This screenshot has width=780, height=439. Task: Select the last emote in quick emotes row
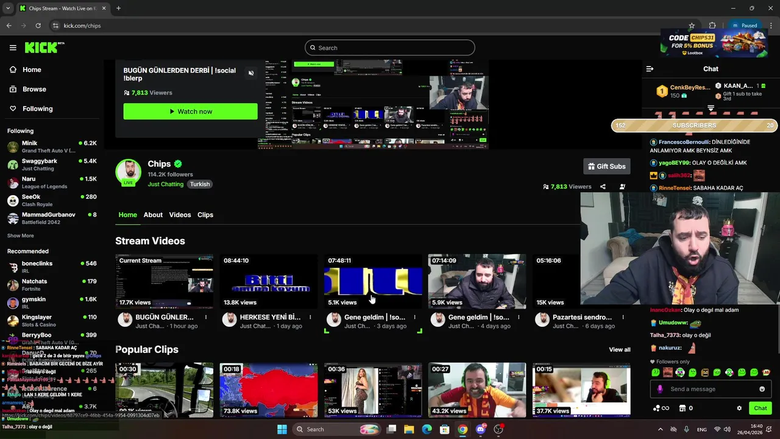click(767, 372)
